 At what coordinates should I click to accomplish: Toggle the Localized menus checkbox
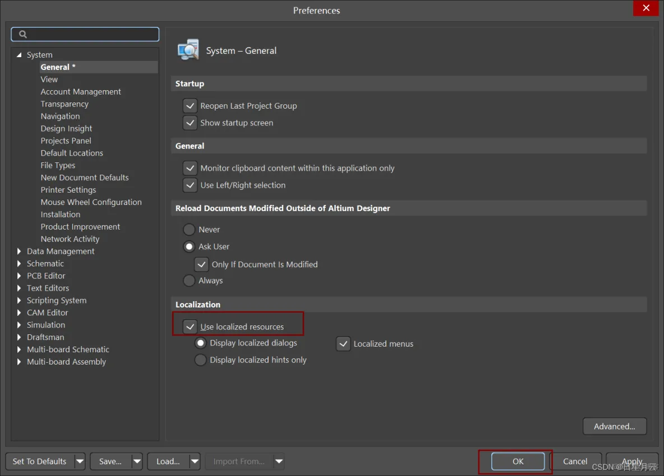(343, 344)
